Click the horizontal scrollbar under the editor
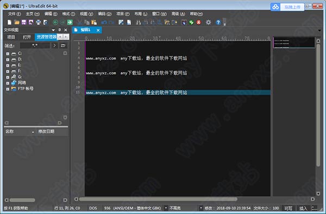 point(158,199)
